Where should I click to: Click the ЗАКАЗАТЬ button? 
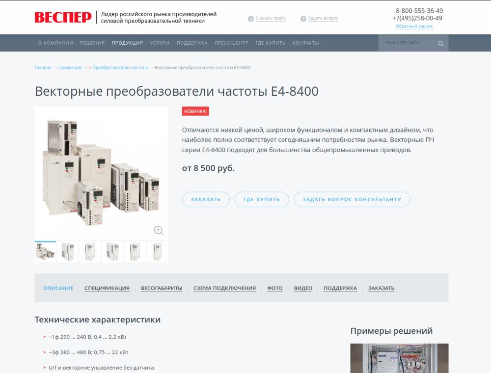click(x=206, y=199)
